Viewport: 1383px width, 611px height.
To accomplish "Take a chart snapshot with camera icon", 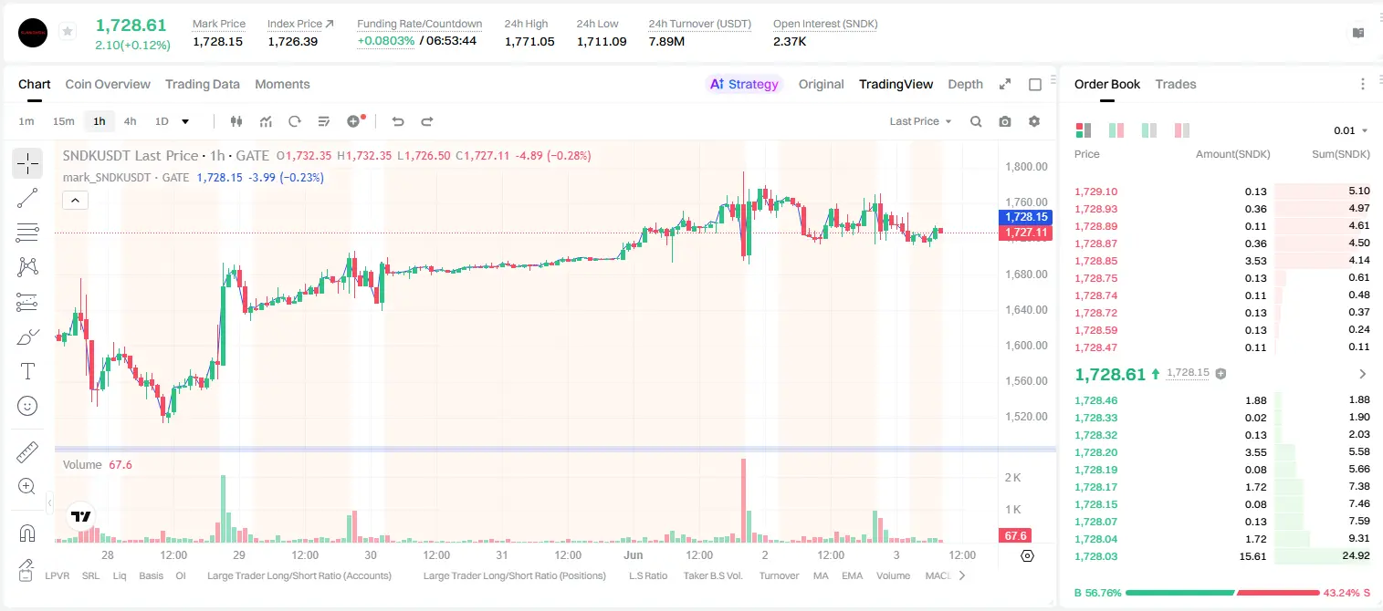I will click(x=1005, y=121).
